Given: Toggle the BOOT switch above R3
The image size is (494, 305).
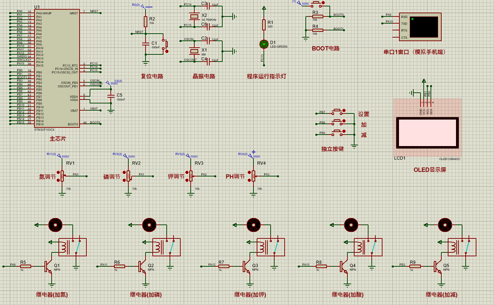Looking at the screenshot, I should (317, 3).
